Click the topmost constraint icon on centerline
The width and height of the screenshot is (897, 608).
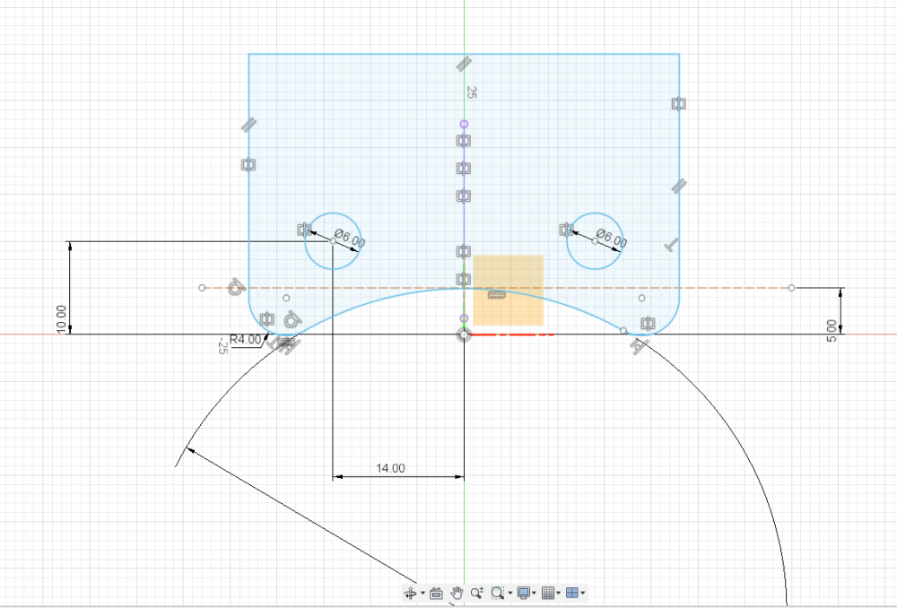(x=464, y=140)
